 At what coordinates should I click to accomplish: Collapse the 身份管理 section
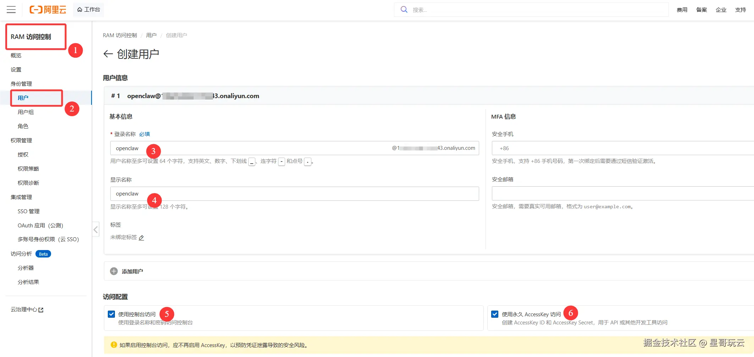tap(21, 84)
